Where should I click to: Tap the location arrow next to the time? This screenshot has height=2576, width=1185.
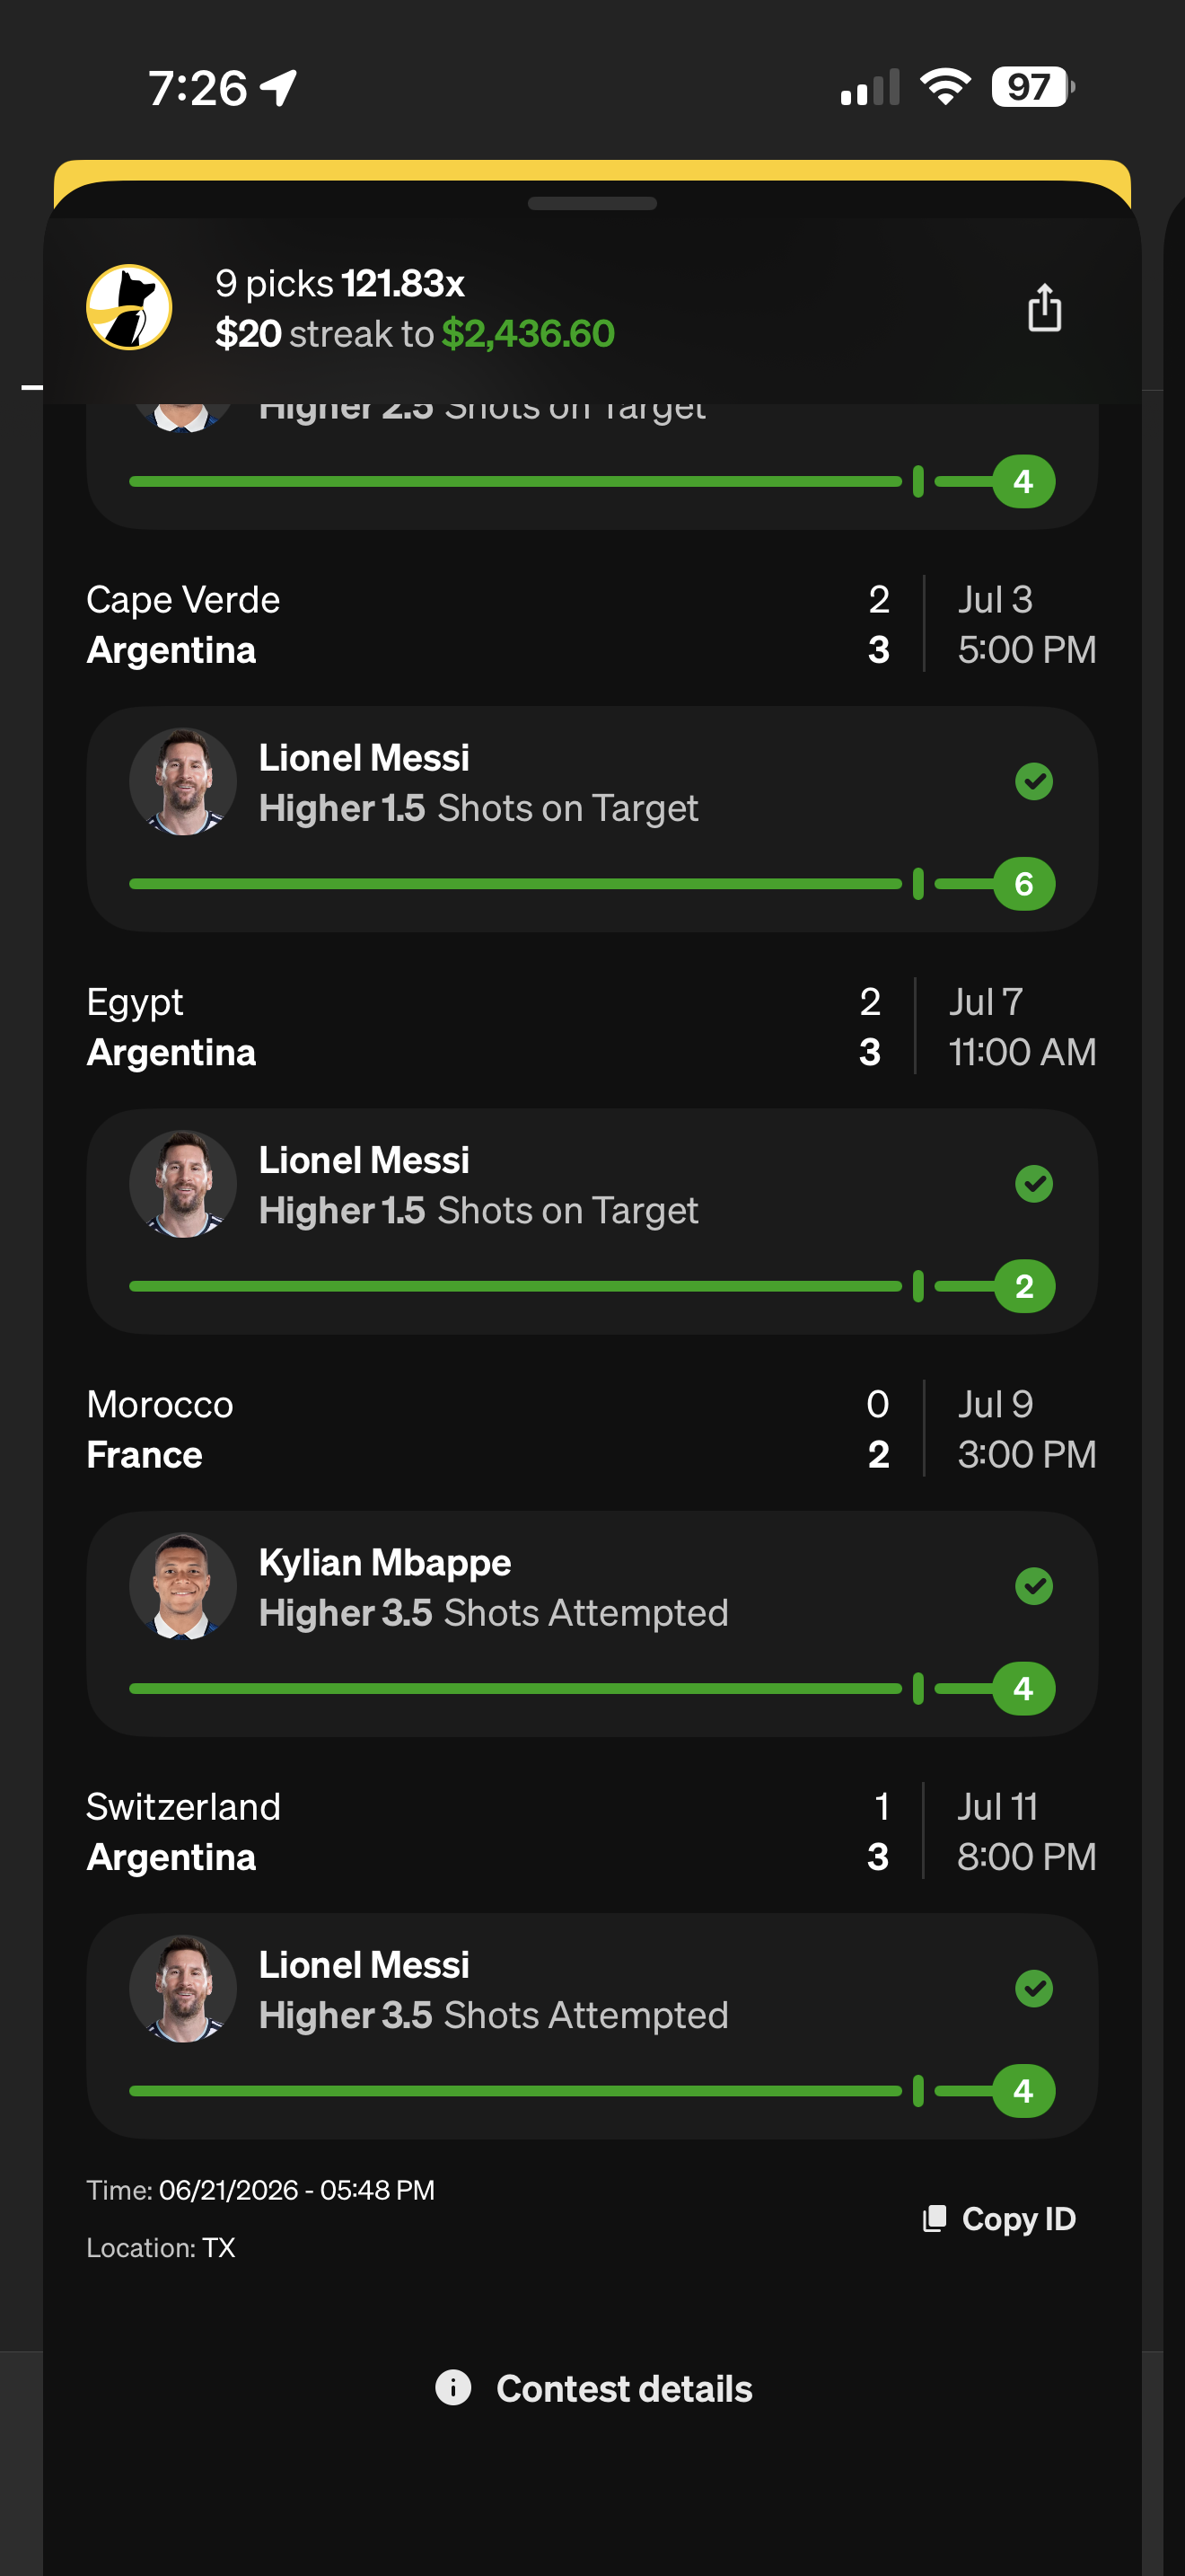point(279,87)
